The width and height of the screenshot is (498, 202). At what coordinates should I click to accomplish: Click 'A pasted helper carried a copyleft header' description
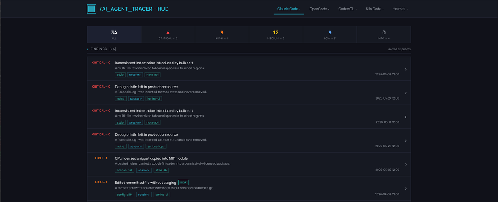point(172,163)
